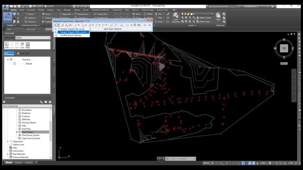
Task: Open the Points dropdown in ribbon
Action: 30,14
